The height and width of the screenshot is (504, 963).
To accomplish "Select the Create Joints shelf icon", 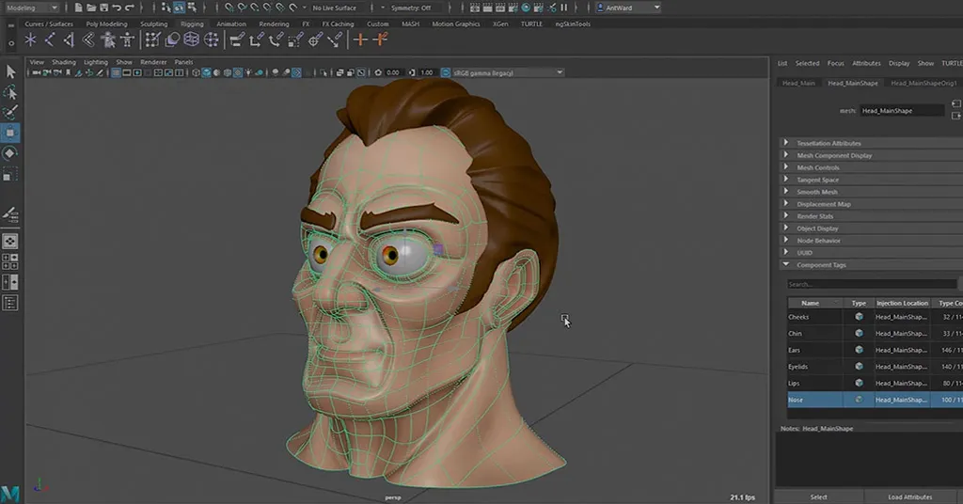I will click(x=50, y=40).
